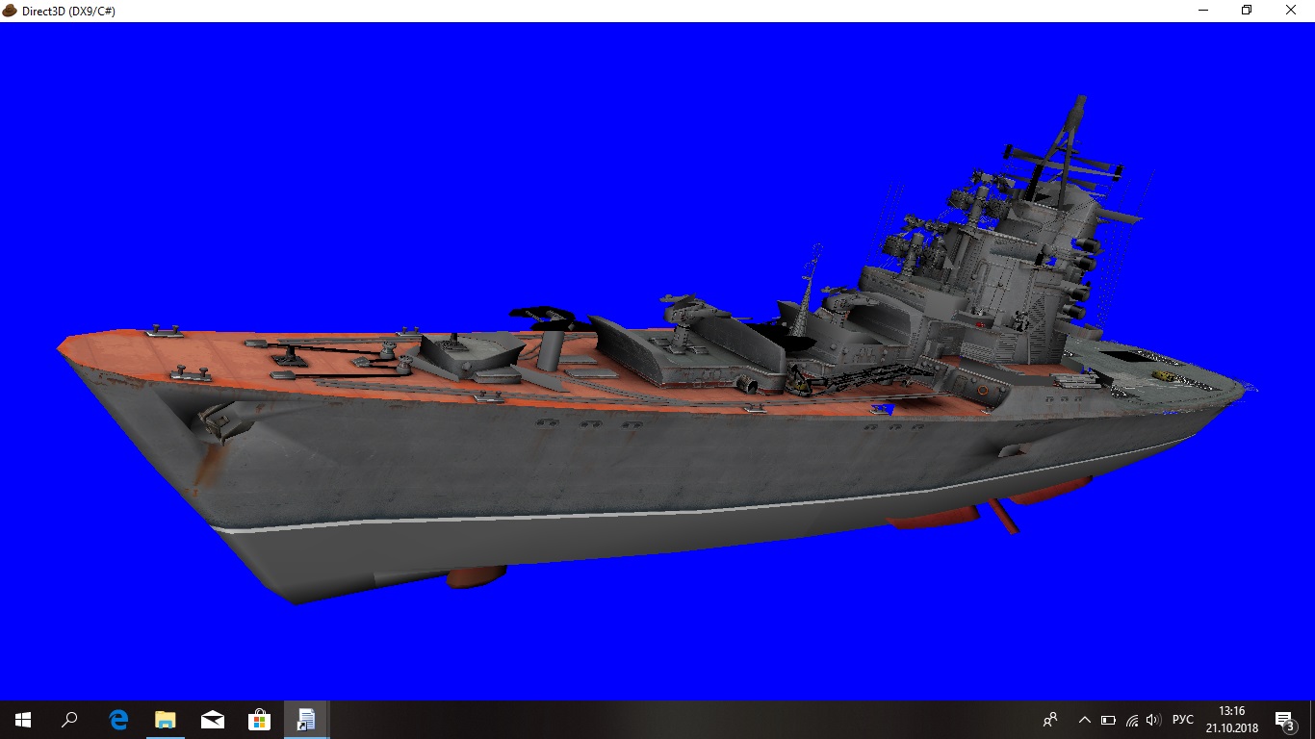This screenshot has width=1315, height=739.
Task: Close the Direct3D window
Action: [x=1292, y=11]
